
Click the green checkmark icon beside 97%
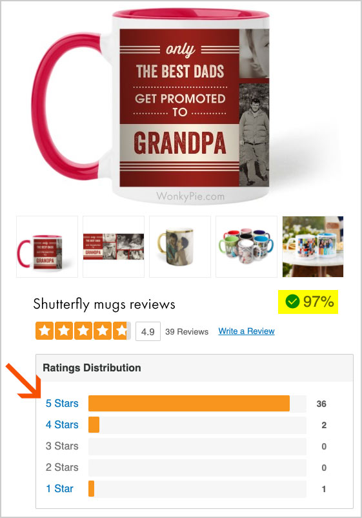(x=292, y=301)
